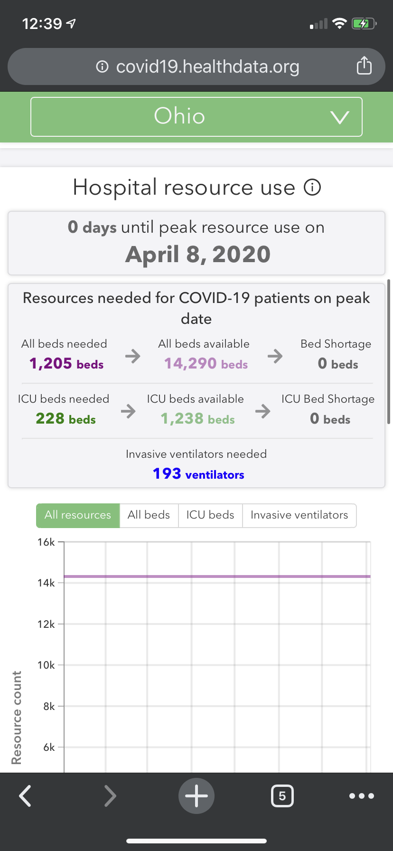Go back with browser back arrow
The image size is (393, 851).
[x=25, y=795]
